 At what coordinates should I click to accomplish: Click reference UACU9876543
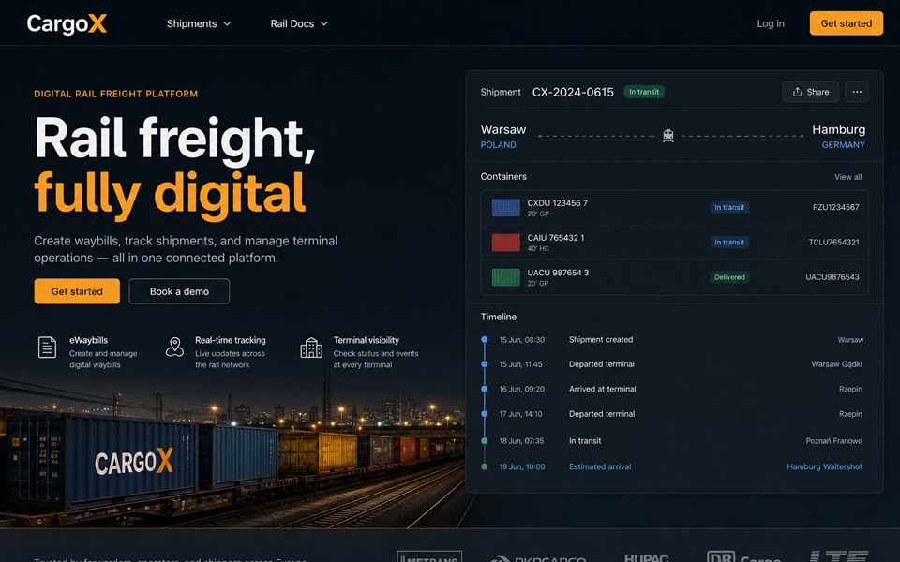[832, 277]
